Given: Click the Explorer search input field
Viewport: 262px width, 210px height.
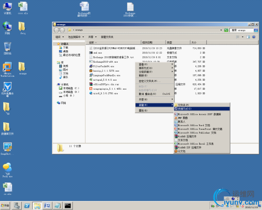Looking at the screenshot, I should pyautogui.click(x=242, y=30).
